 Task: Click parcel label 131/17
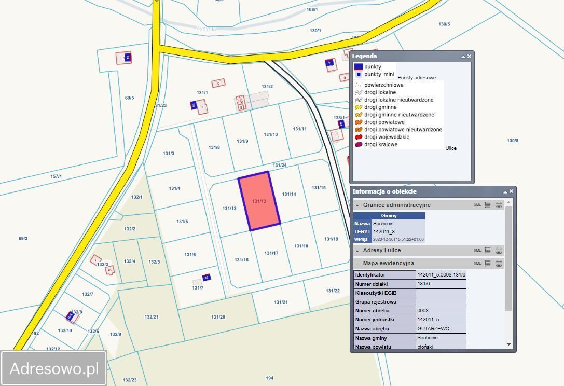(x=271, y=253)
